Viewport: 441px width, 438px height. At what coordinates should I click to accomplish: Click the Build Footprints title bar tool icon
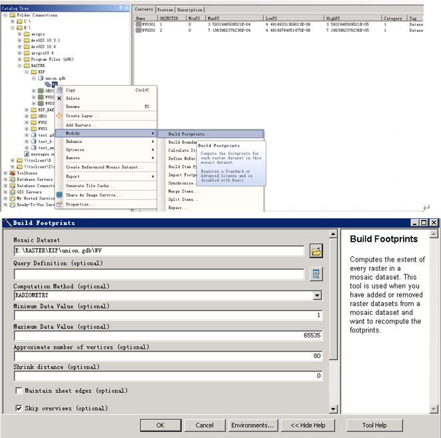7,223
